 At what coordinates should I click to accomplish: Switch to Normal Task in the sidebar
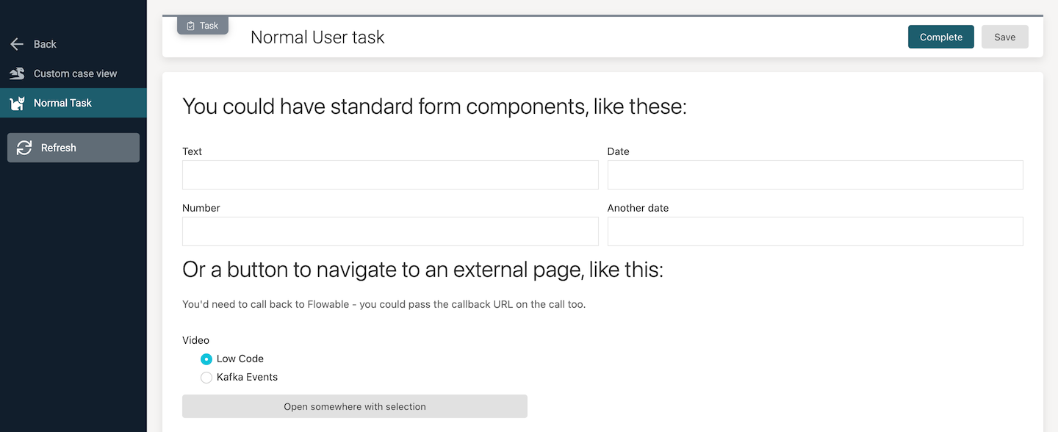[62, 103]
